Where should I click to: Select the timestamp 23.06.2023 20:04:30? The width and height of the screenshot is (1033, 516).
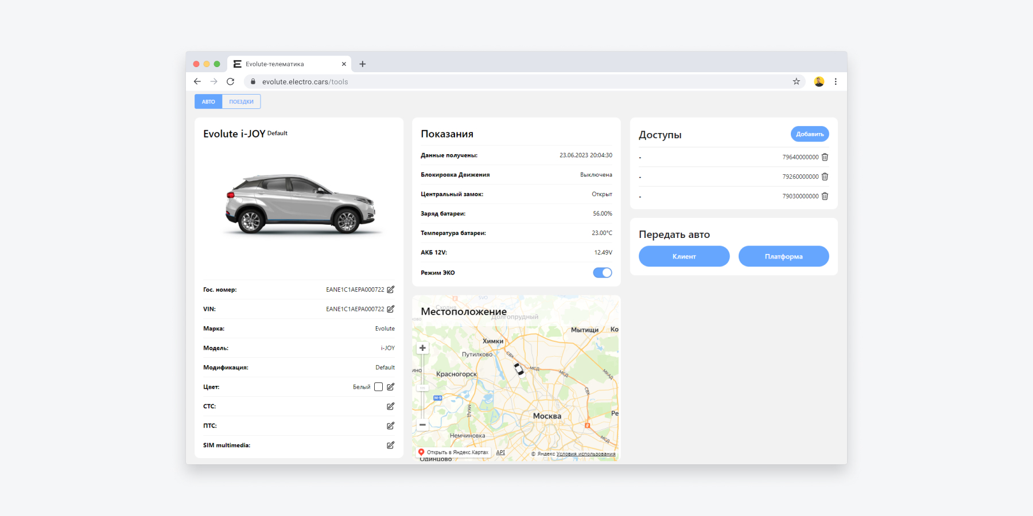(586, 155)
